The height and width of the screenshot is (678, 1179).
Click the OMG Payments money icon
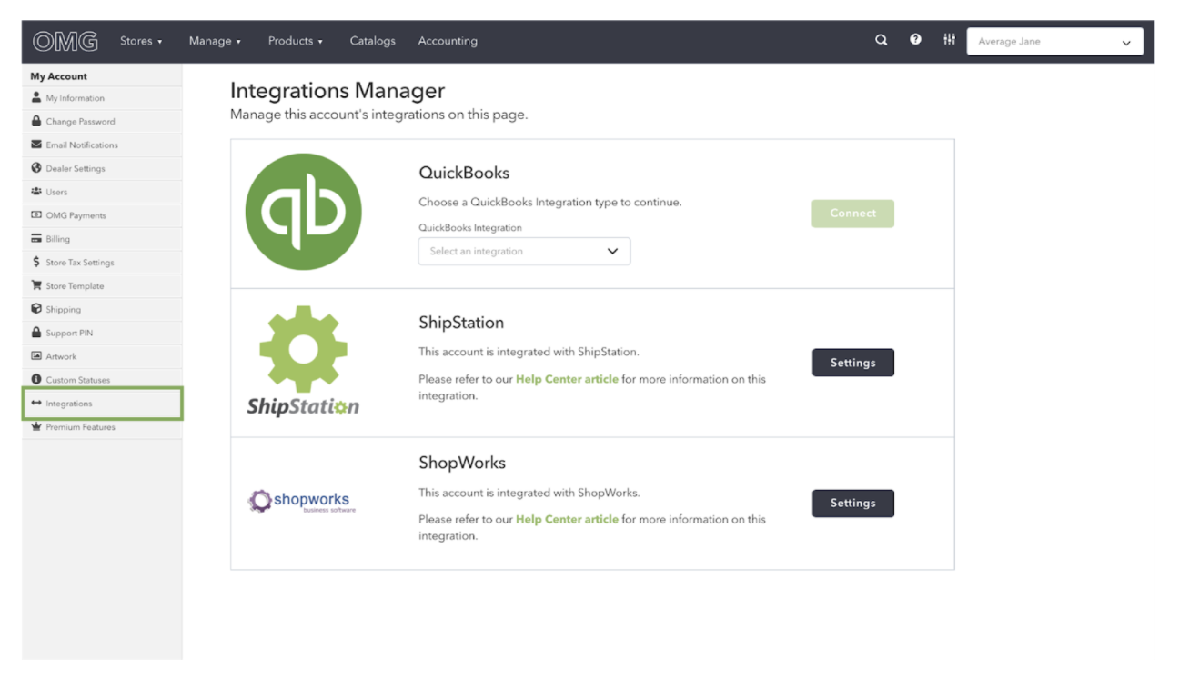pos(36,215)
